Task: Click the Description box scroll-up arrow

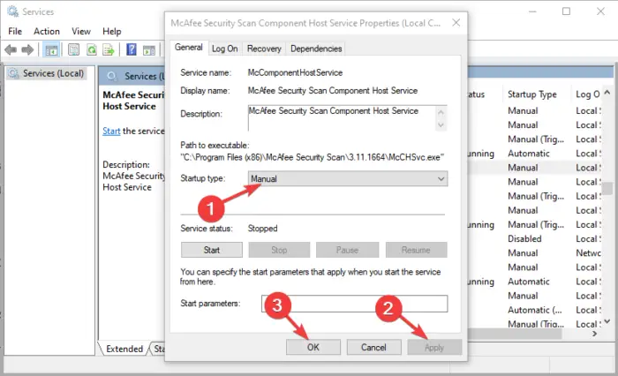Action: click(441, 113)
